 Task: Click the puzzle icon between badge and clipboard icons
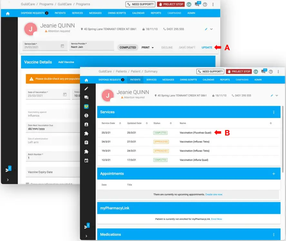[86, 134]
